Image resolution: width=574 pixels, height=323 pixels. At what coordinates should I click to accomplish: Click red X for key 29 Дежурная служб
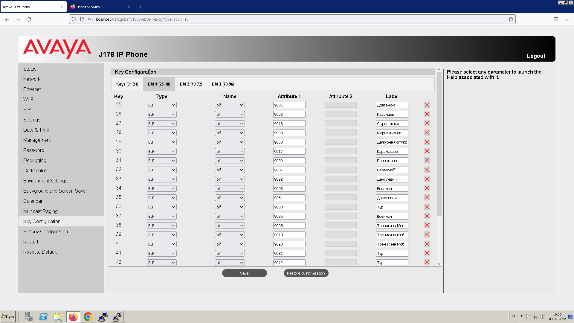click(427, 142)
